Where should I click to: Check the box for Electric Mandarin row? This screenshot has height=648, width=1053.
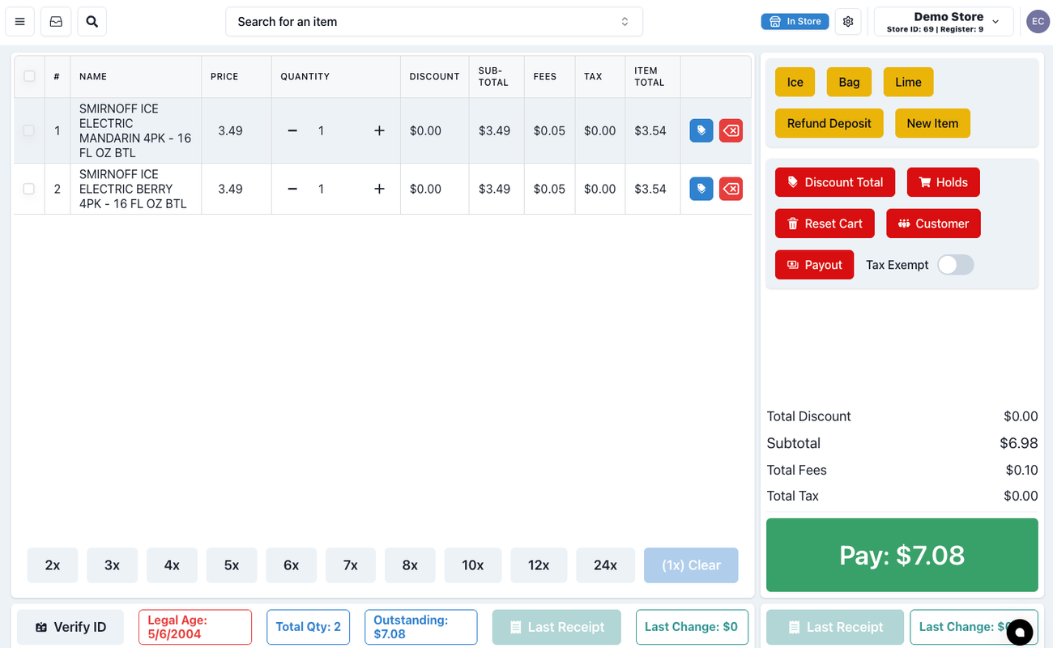coord(29,130)
